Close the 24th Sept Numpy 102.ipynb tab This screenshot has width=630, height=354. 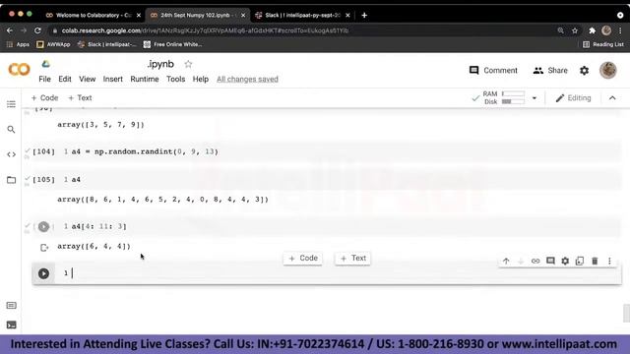[243, 16]
